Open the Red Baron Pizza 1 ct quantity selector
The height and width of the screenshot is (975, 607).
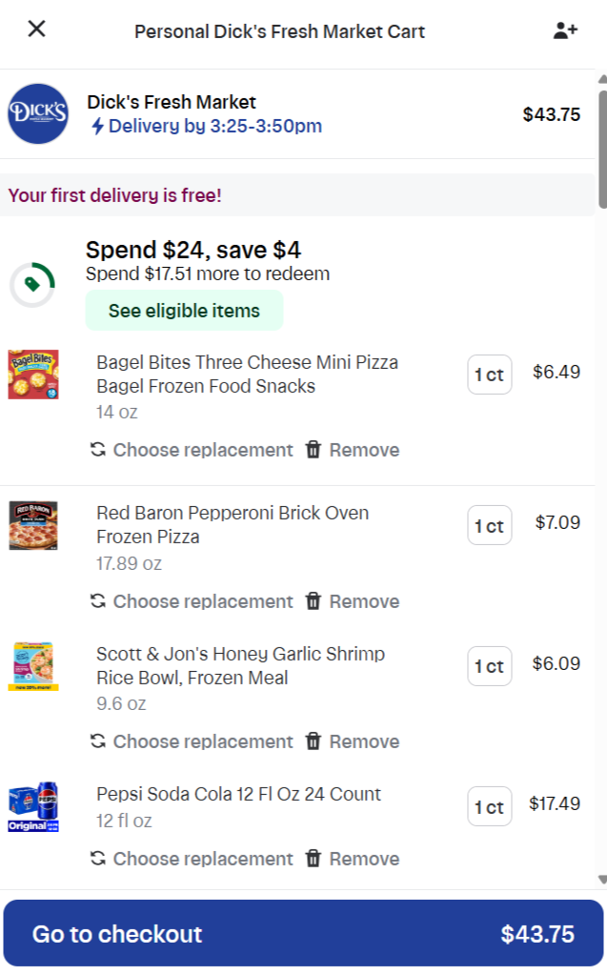tap(489, 525)
